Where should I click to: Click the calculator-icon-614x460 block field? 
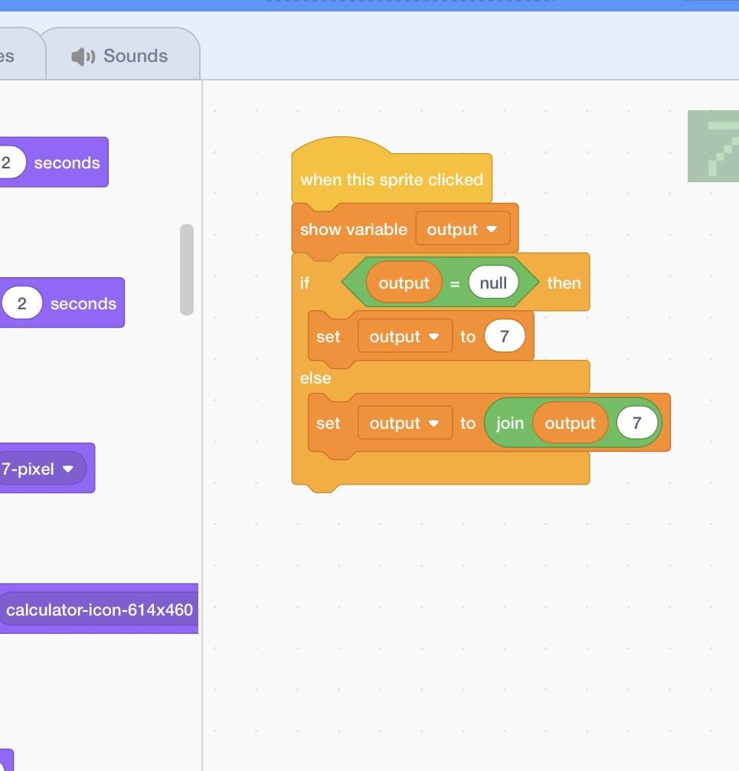100,610
